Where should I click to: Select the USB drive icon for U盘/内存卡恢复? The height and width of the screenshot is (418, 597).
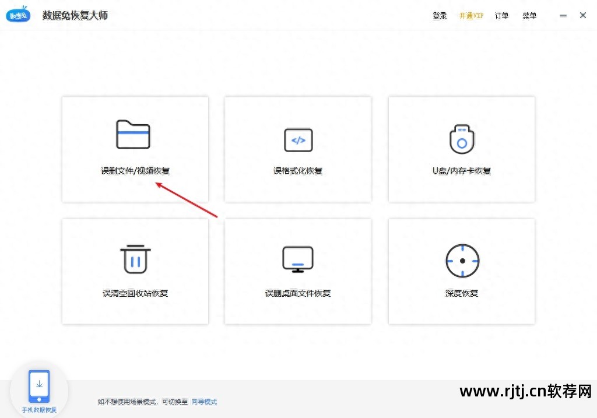click(x=461, y=139)
